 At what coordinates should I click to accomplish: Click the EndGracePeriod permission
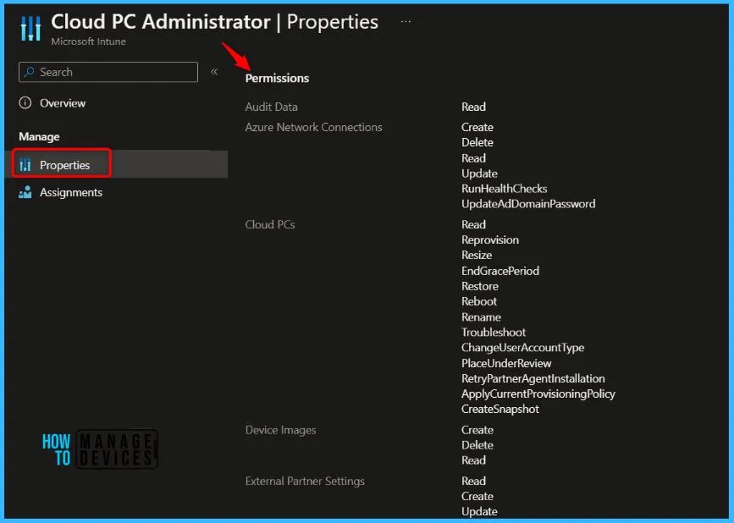click(x=500, y=271)
